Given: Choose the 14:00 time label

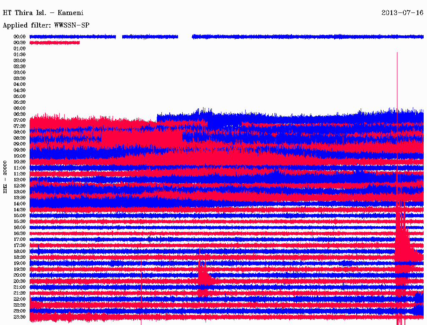Looking at the screenshot, I should (x=20, y=204).
